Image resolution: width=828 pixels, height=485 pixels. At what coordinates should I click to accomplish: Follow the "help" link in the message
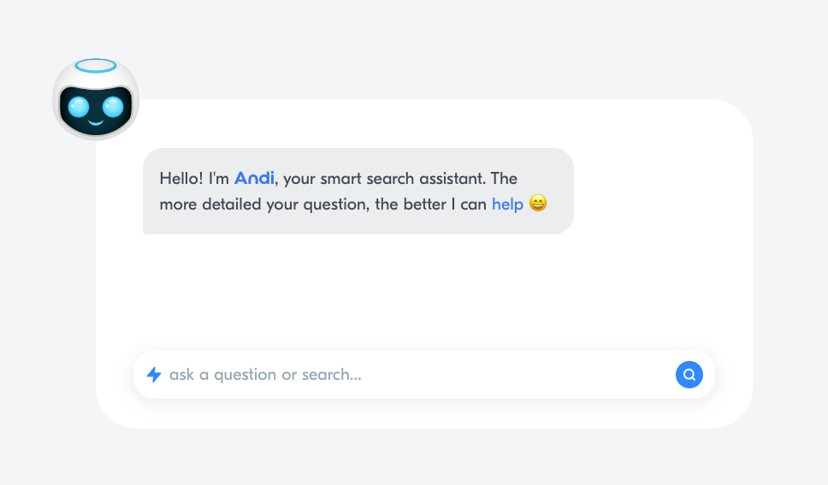click(507, 204)
